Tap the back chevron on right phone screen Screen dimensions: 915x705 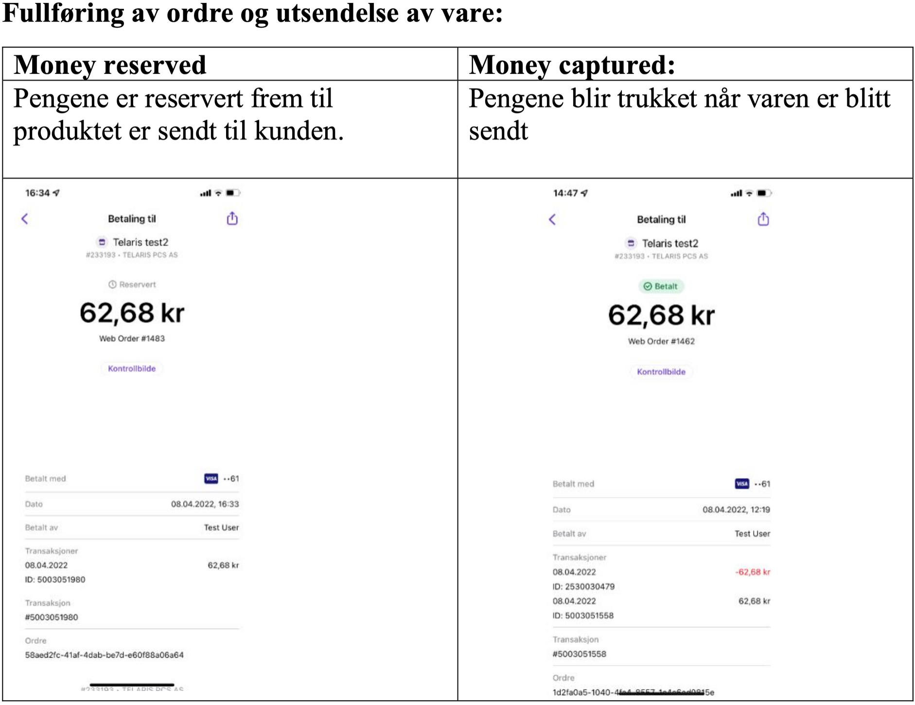552,219
